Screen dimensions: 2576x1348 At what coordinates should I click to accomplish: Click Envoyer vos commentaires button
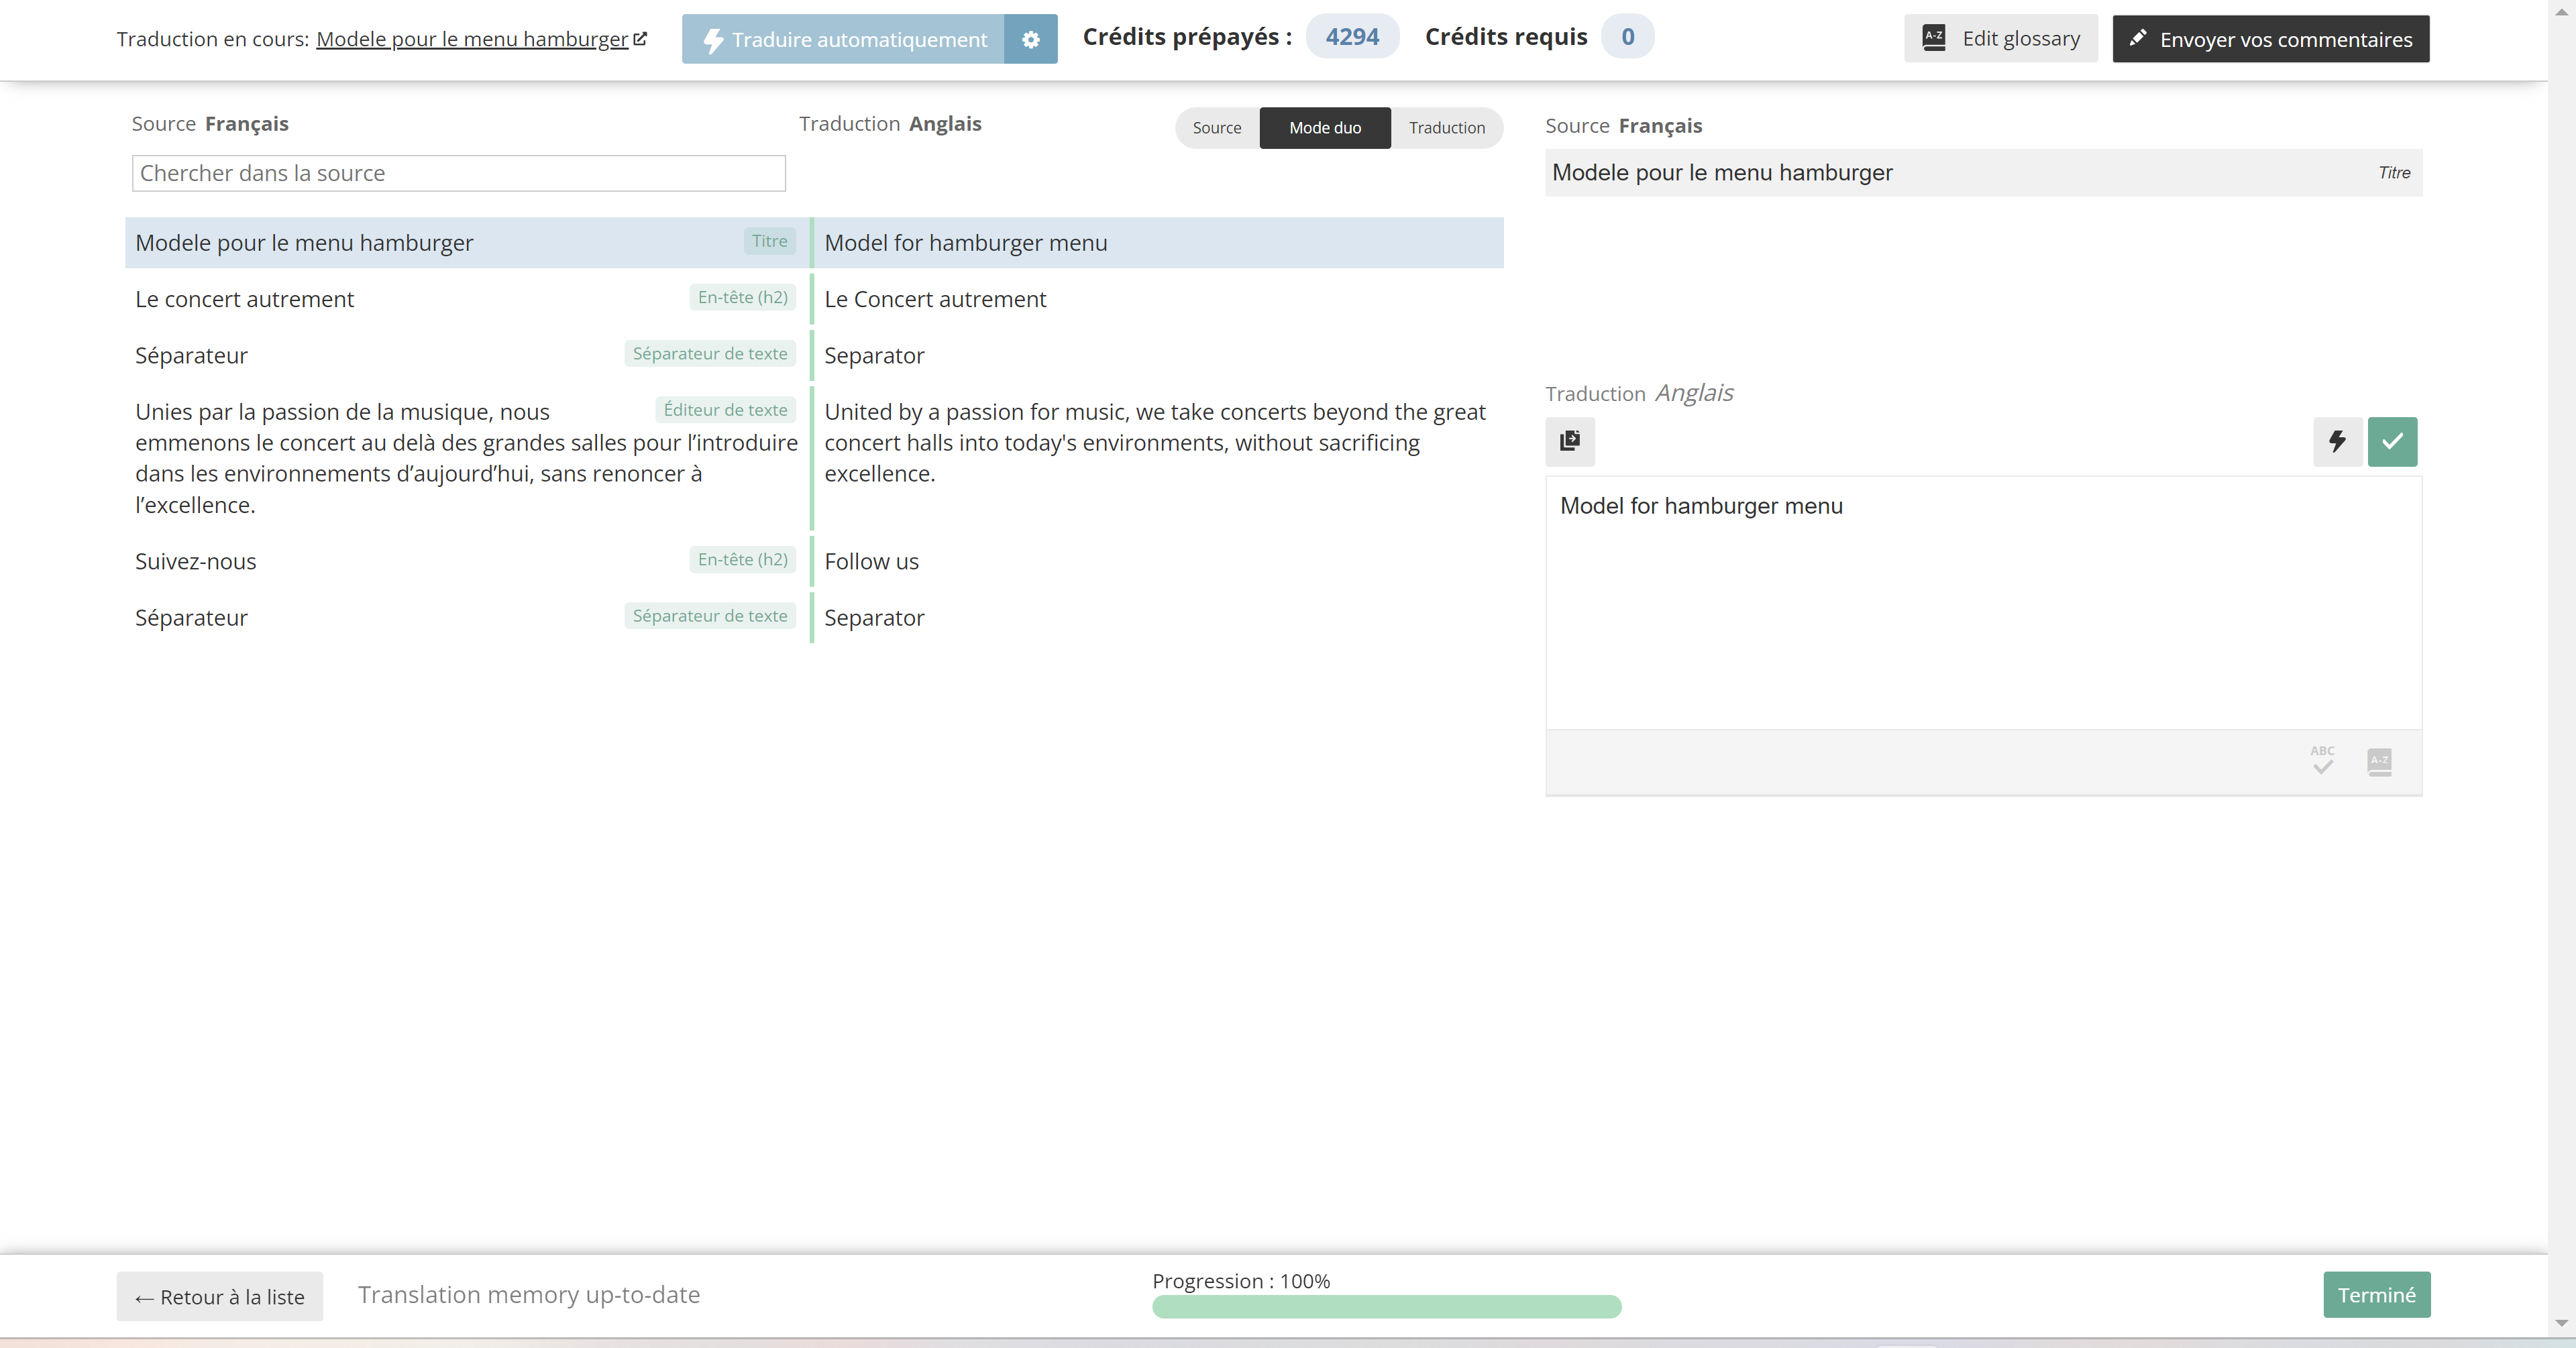tap(2270, 39)
